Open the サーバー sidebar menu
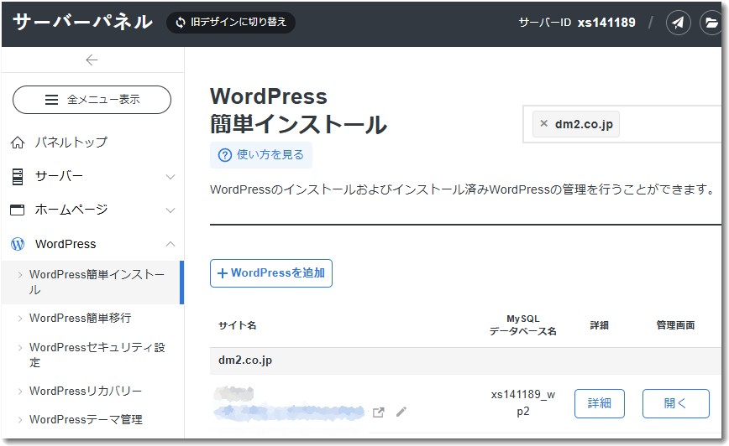 coord(59,176)
